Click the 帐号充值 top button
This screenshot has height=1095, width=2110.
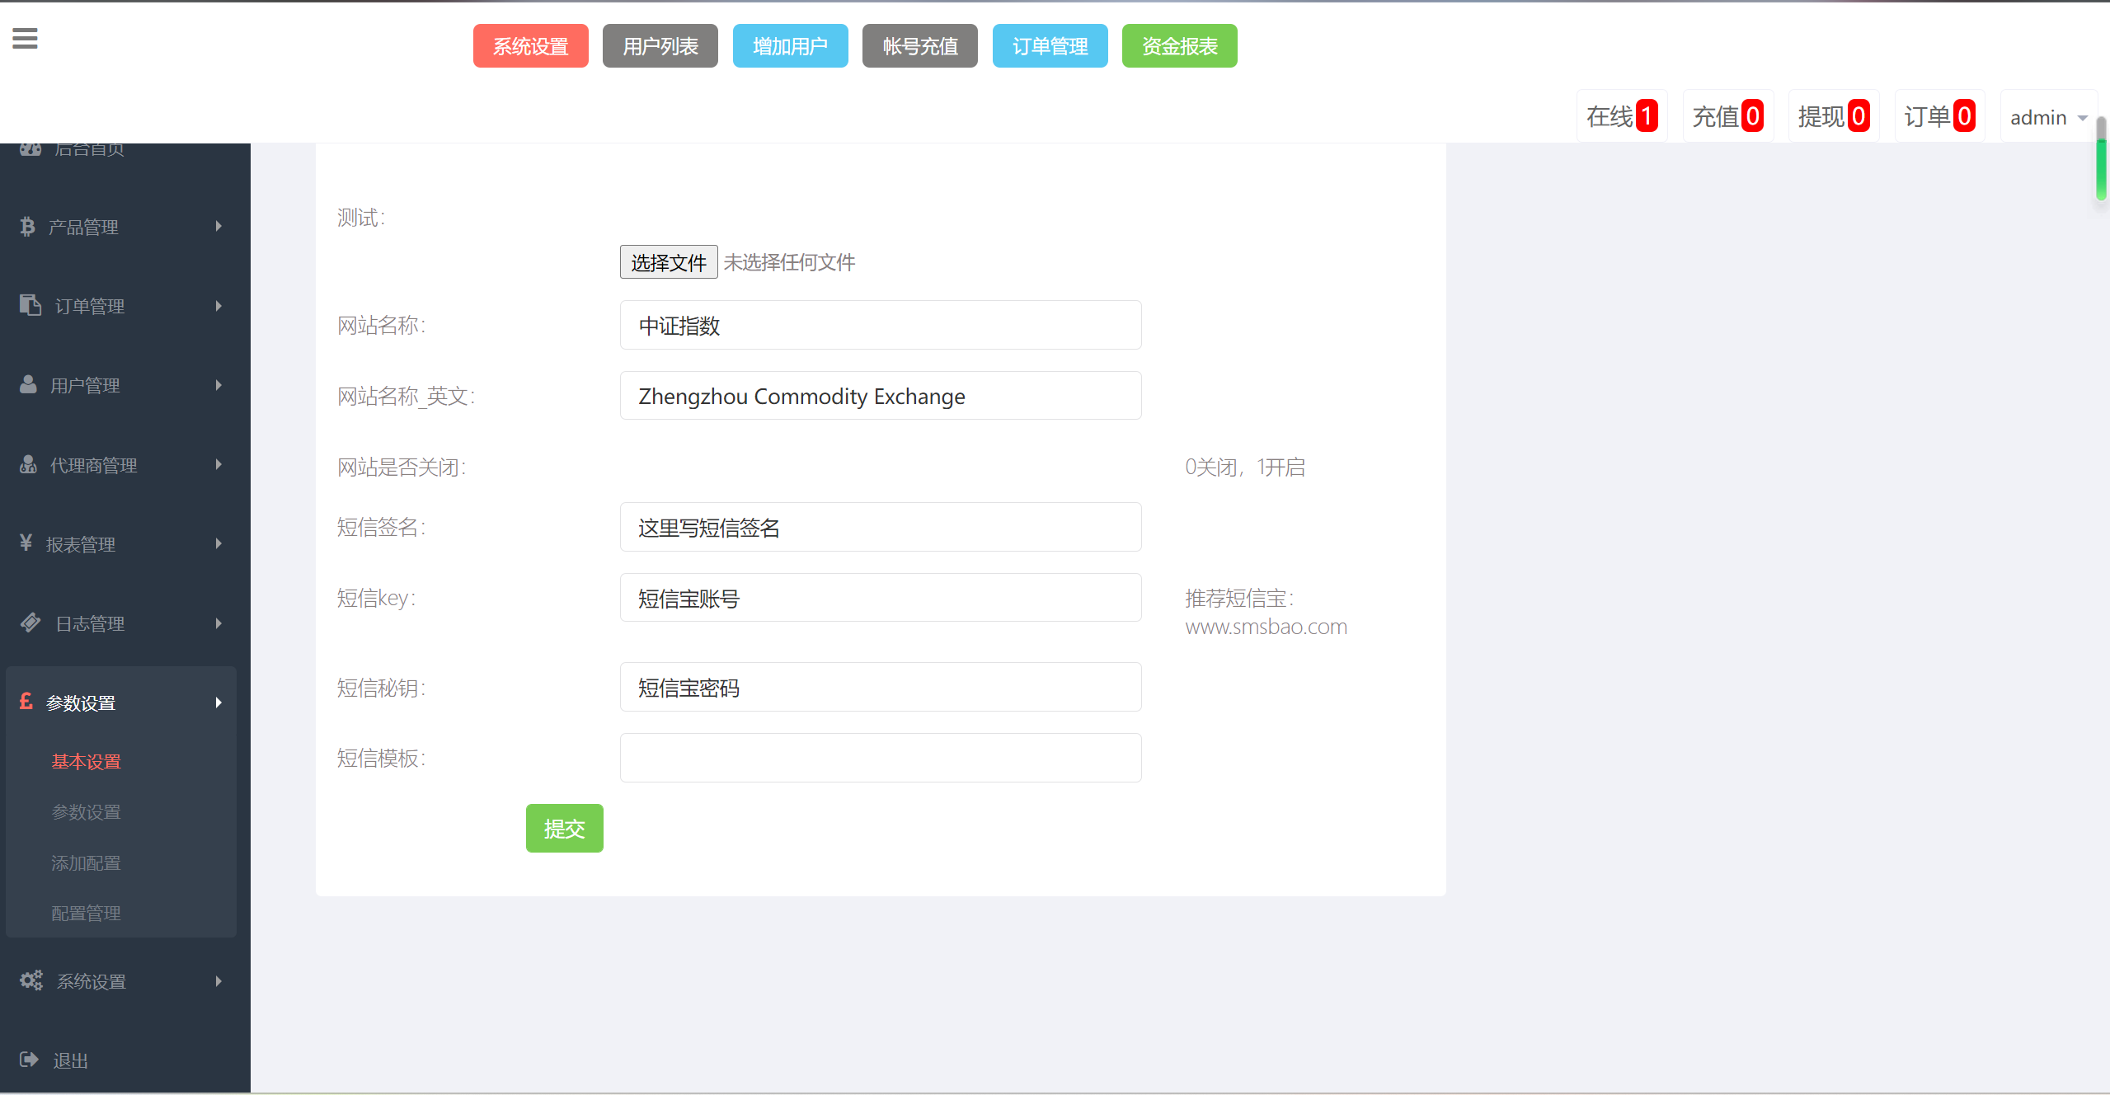pos(920,46)
